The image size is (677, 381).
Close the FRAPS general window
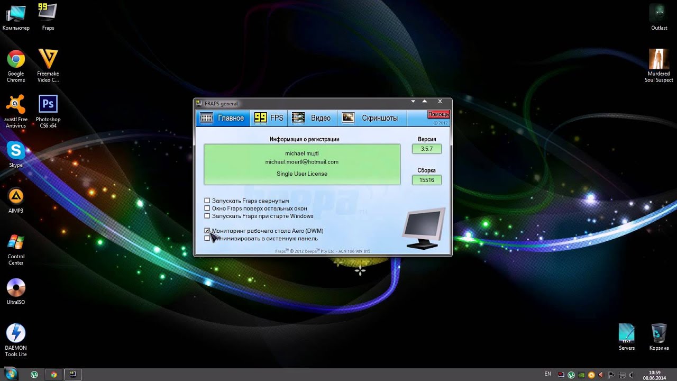(440, 101)
